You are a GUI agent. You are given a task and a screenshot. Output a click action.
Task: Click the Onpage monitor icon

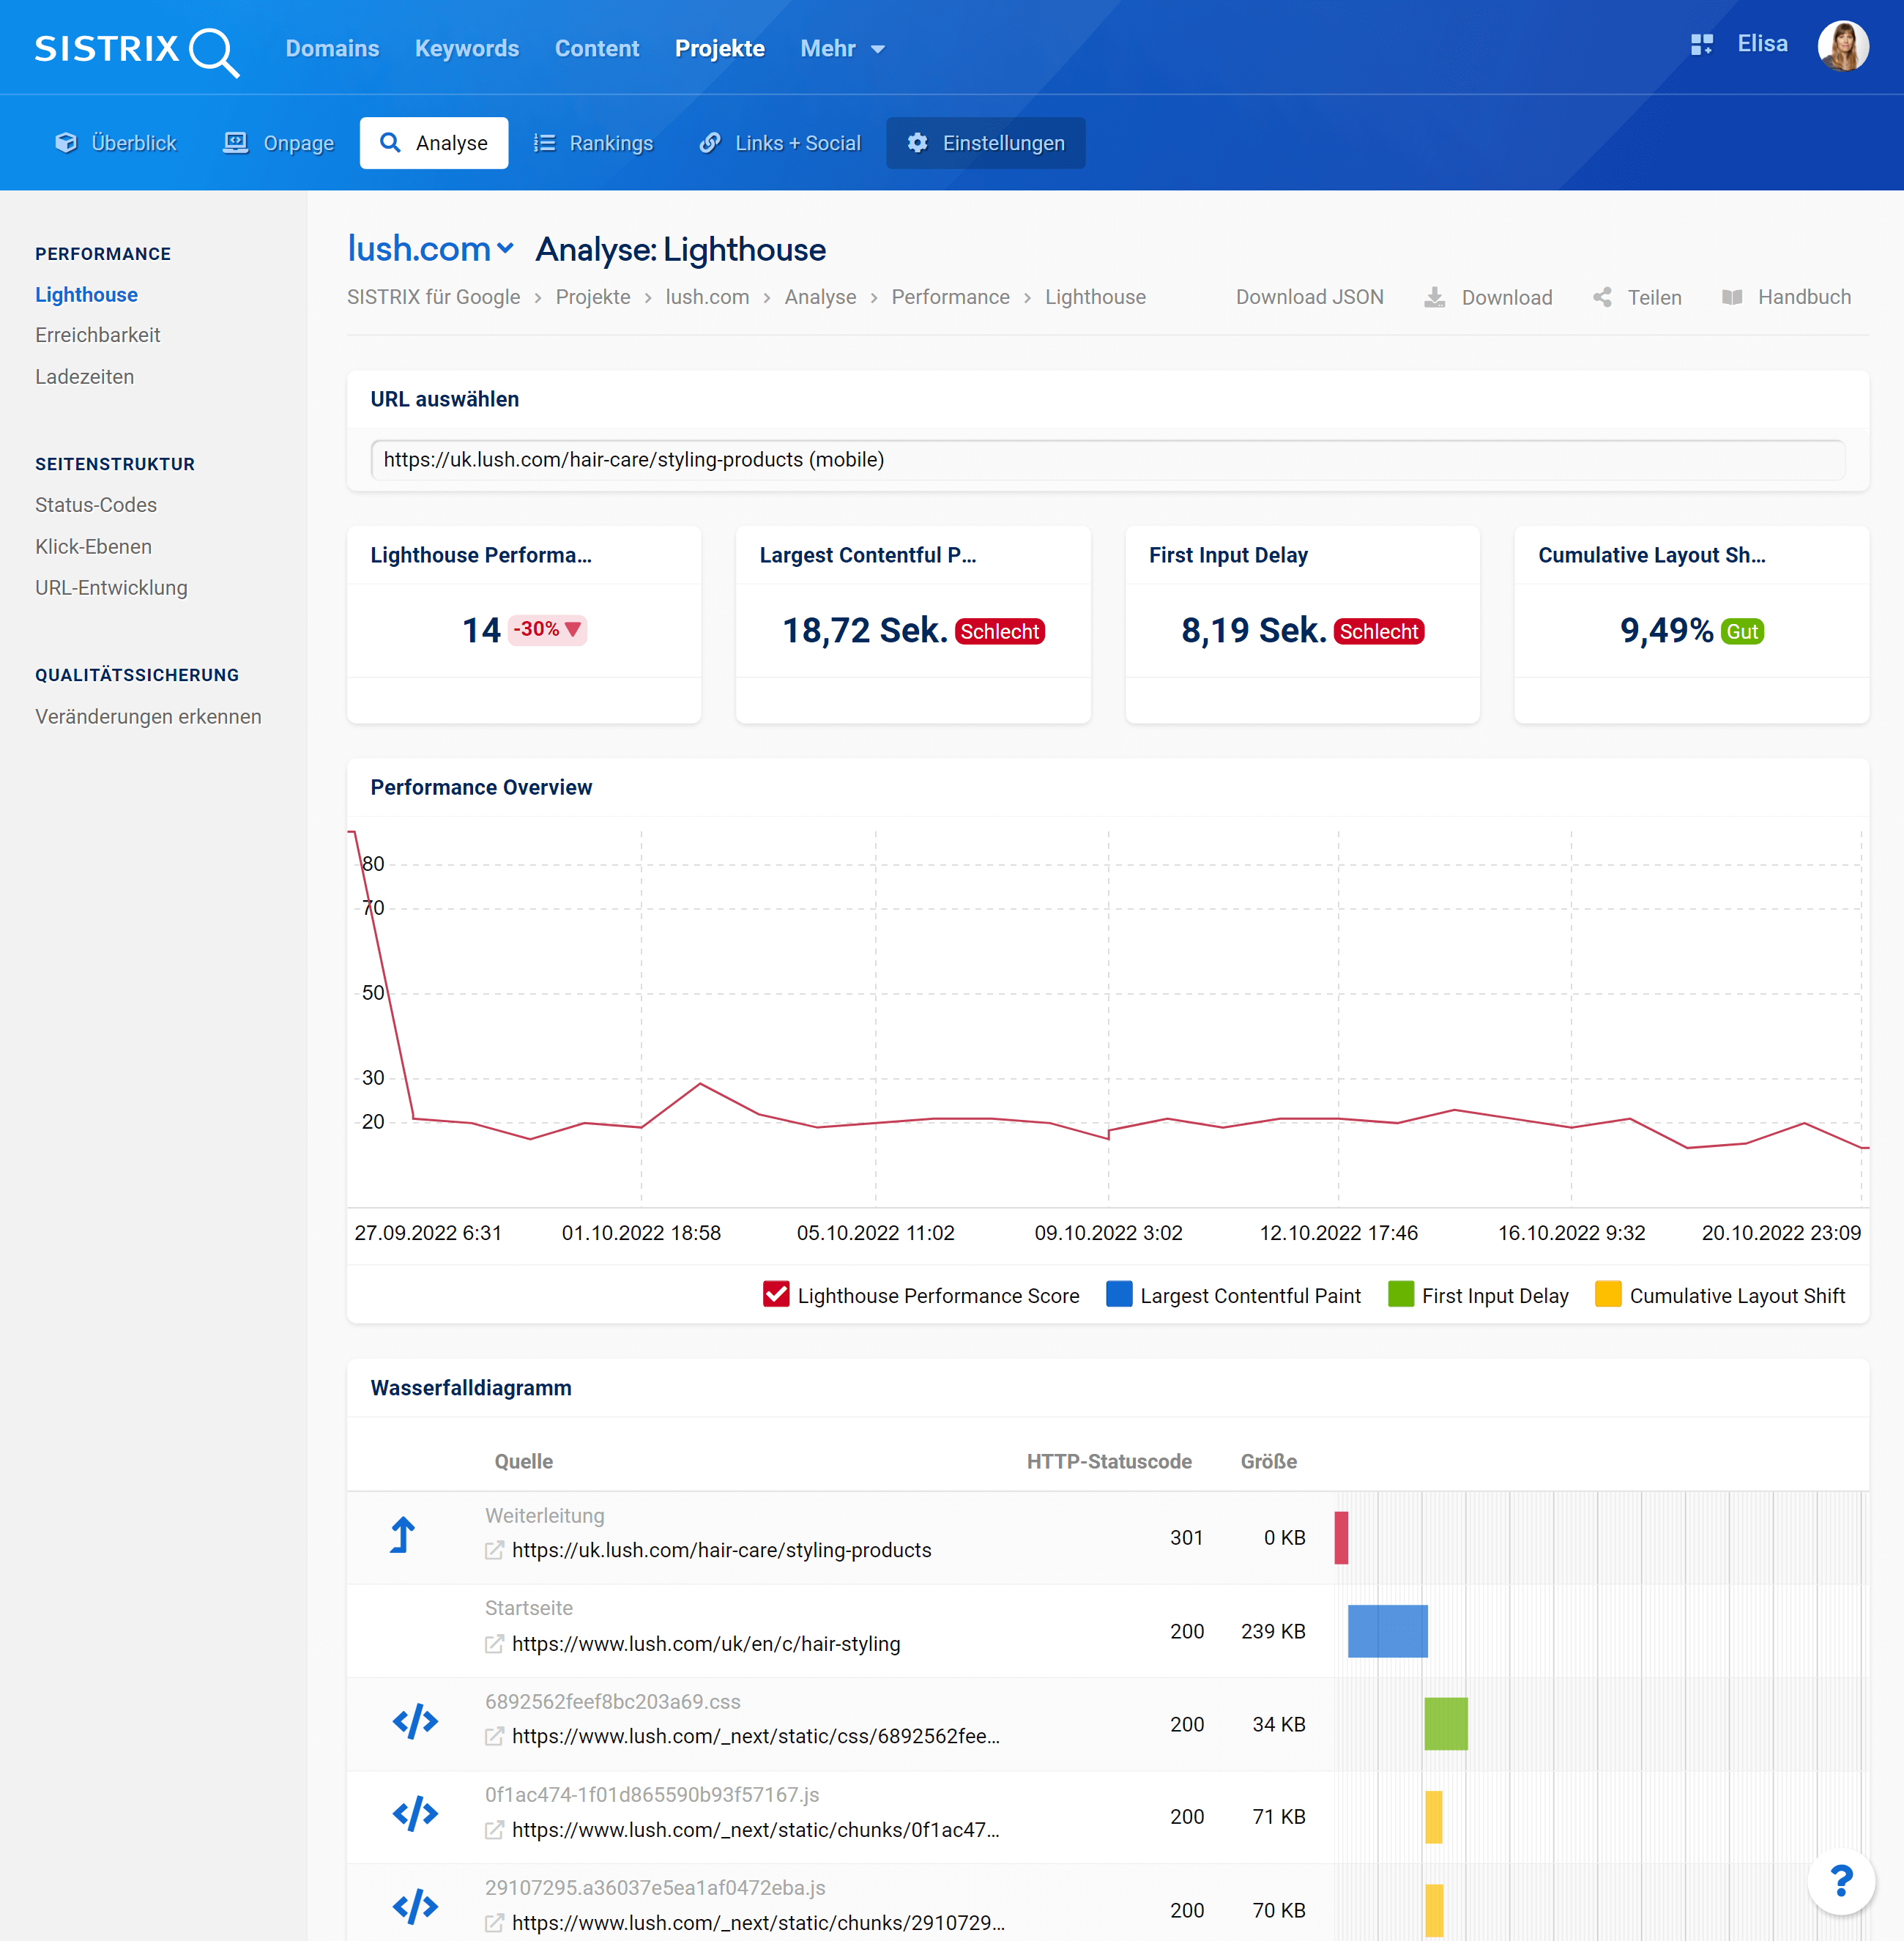point(235,143)
